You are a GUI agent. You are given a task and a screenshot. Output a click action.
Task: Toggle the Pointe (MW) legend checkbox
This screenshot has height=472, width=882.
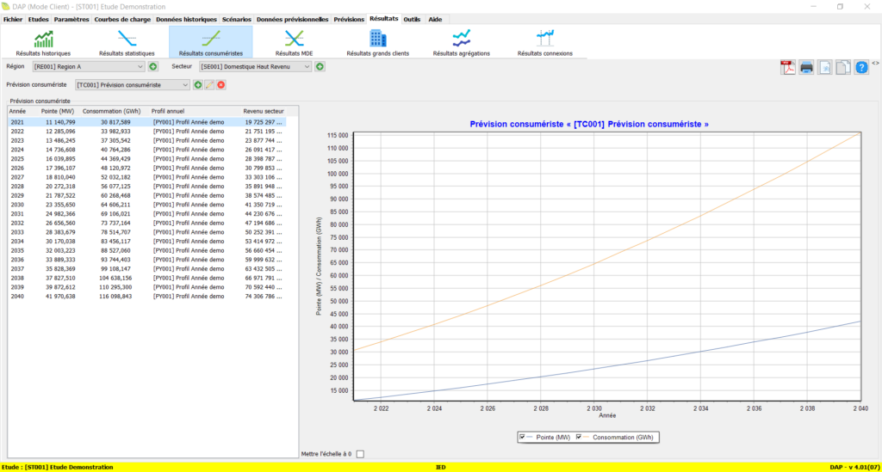tap(522, 437)
